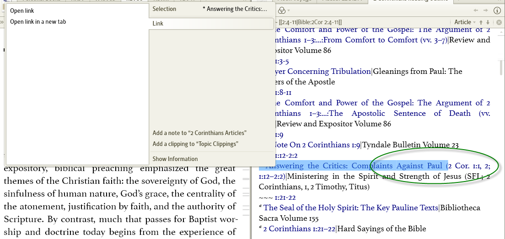Screen dimensions: 505x239
Task: Open the panel information (i) icon
Action: 497,10
